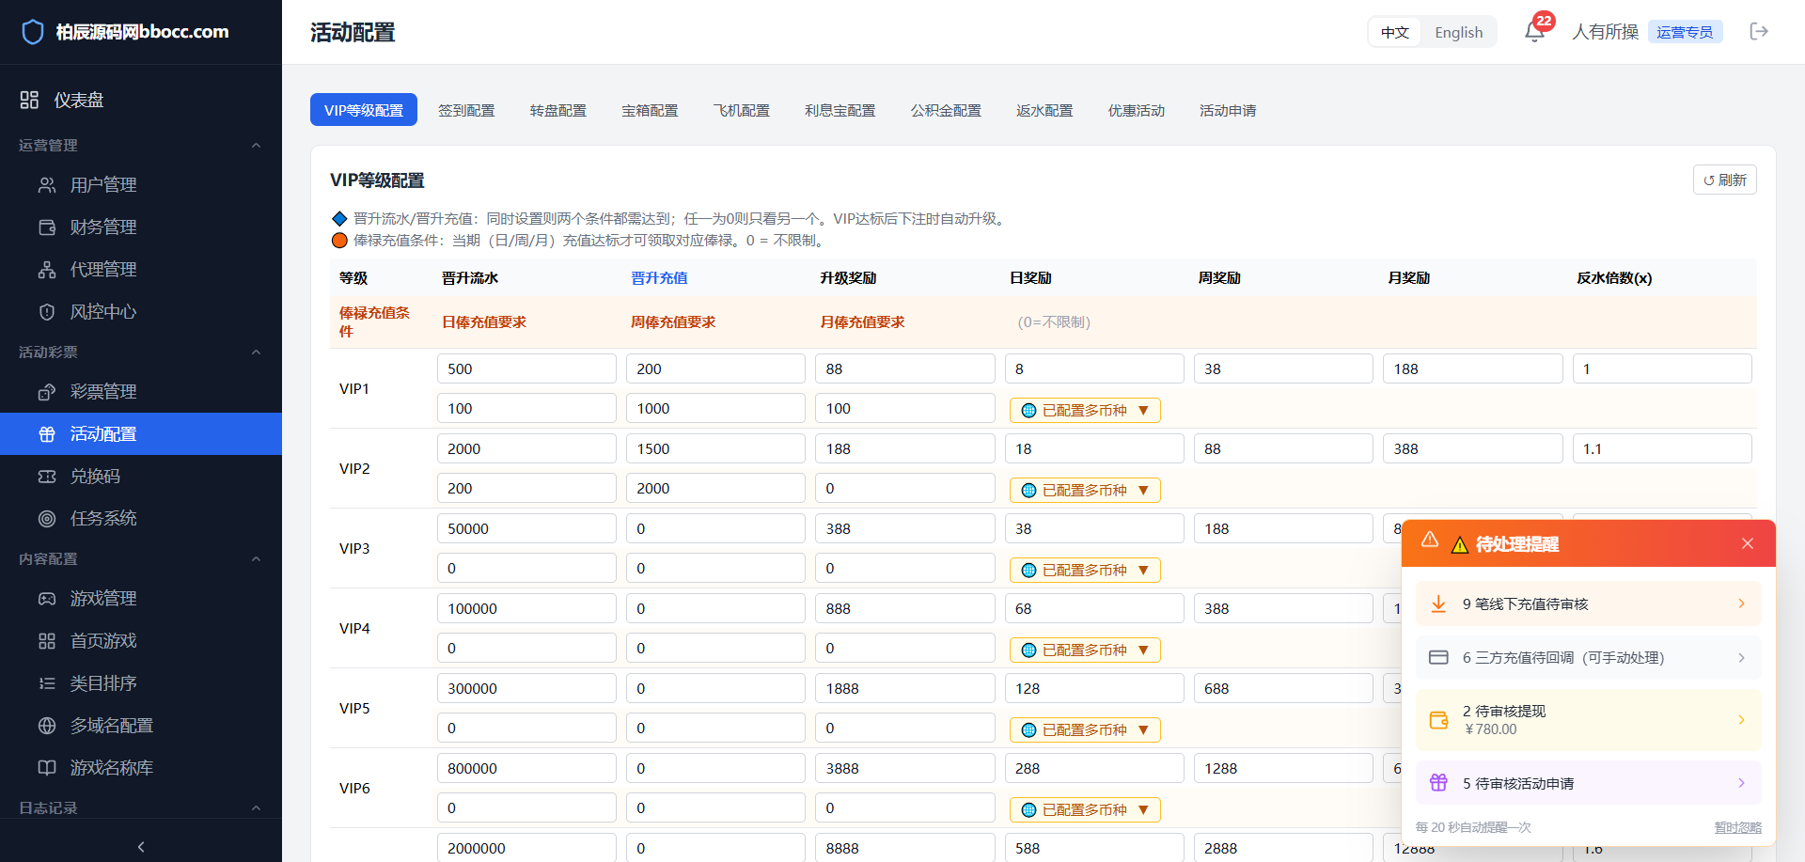
Task: Open VIP3 已配置多币种 dropdown
Action: pos(1085,570)
